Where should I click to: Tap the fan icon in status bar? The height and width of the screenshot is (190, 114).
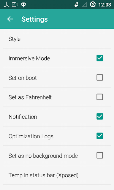[7, 5]
